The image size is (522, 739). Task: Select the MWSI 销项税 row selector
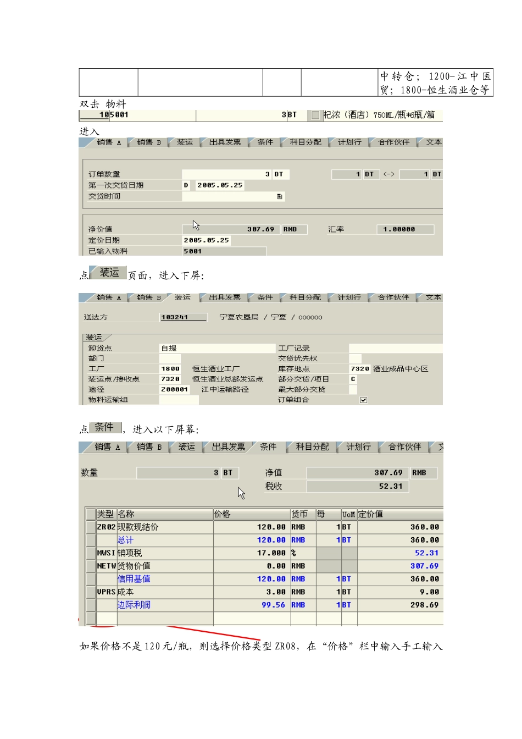tap(91, 553)
